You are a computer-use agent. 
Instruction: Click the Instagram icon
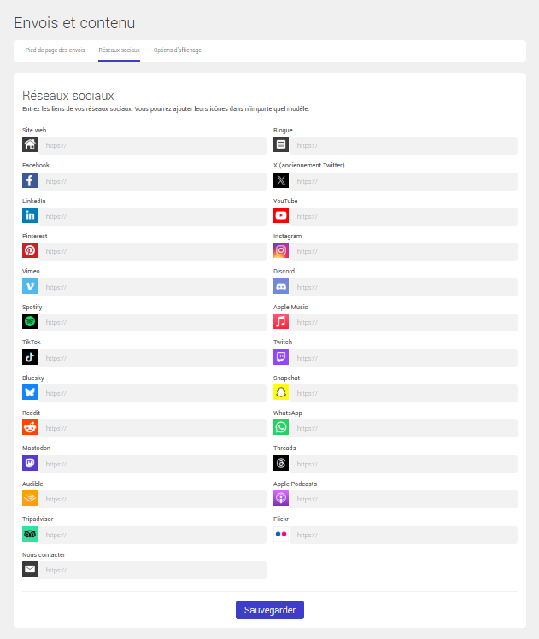[x=281, y=250]
